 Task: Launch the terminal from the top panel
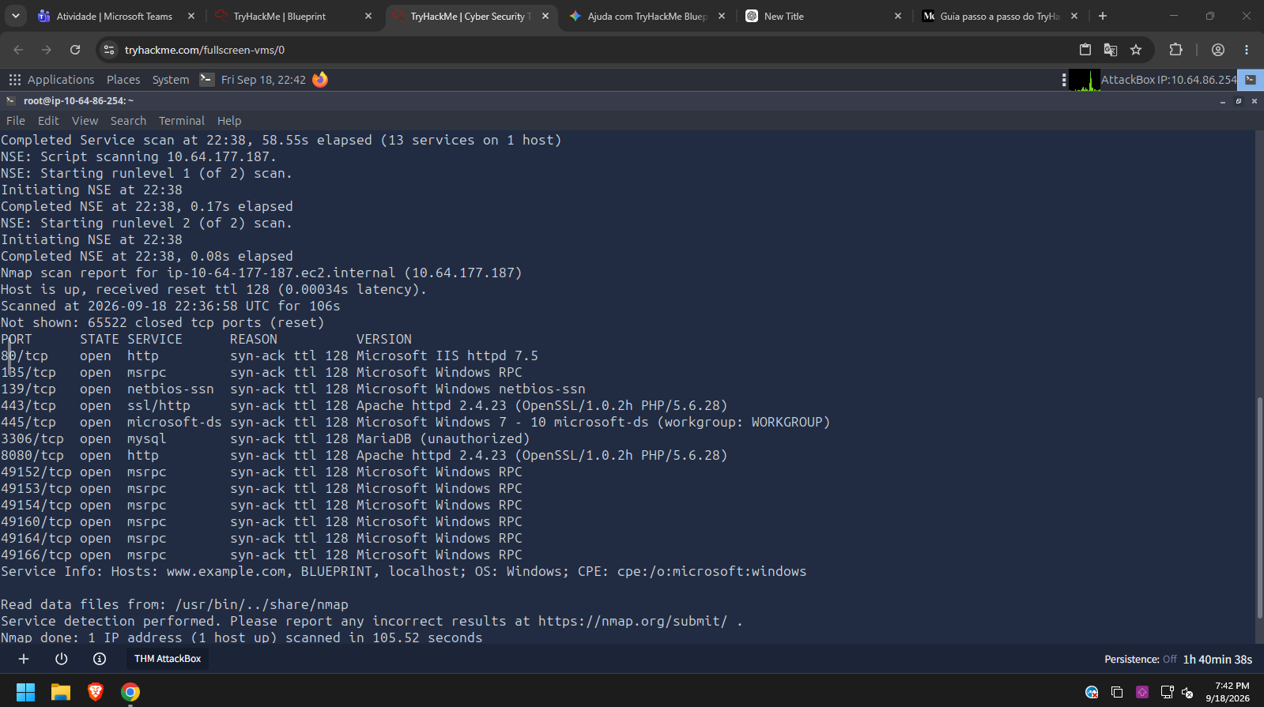(206, 79)
